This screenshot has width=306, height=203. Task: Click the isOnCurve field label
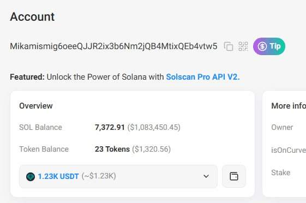tap(289, 150)
